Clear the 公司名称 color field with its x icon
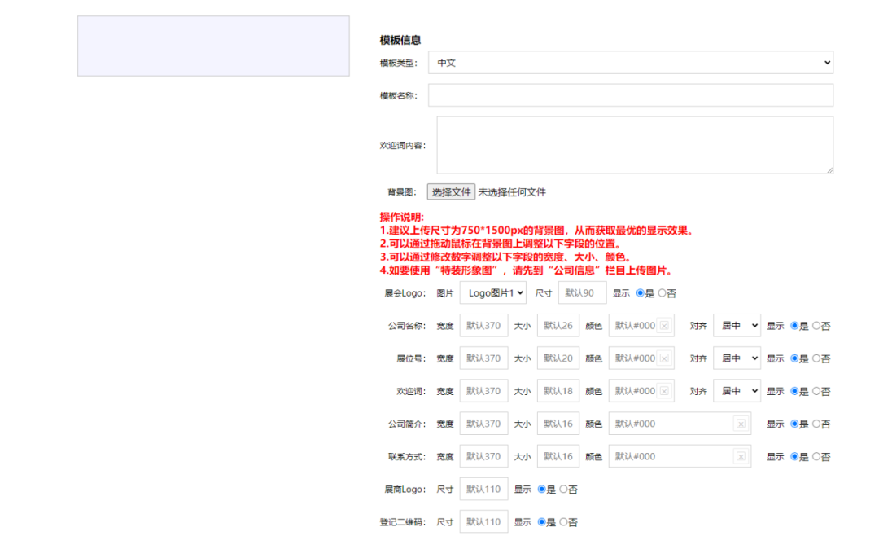Viewport: 879px width, 536px height. [664, 326]
